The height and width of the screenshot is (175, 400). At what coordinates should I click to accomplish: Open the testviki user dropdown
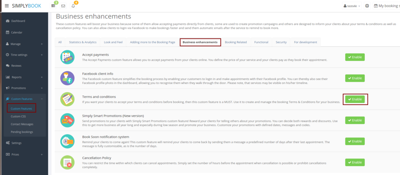click(352, 6)
